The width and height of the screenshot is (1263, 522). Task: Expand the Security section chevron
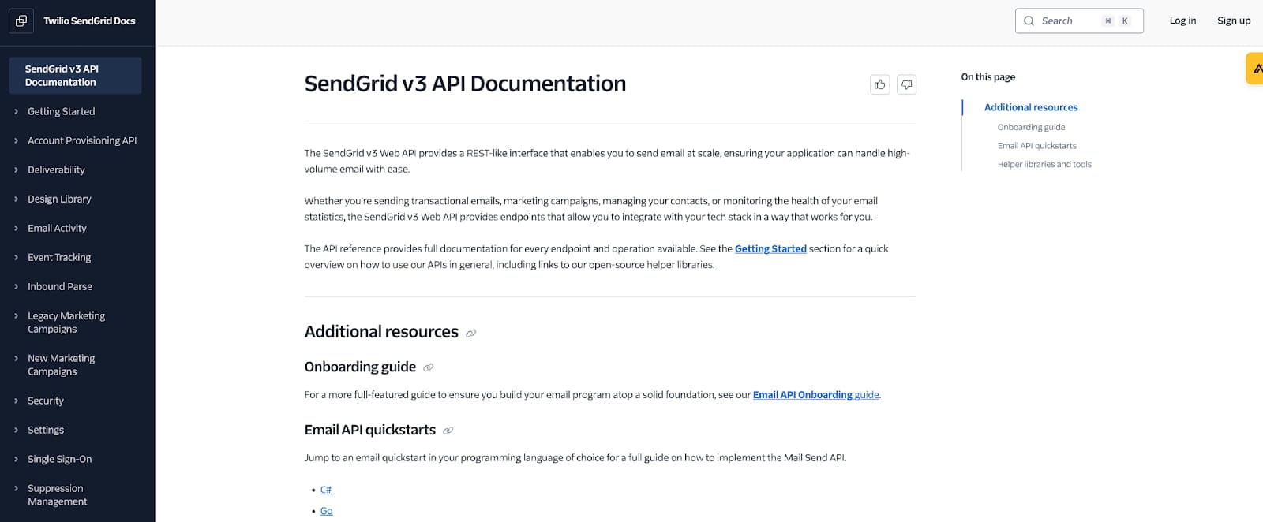point(16,401)
